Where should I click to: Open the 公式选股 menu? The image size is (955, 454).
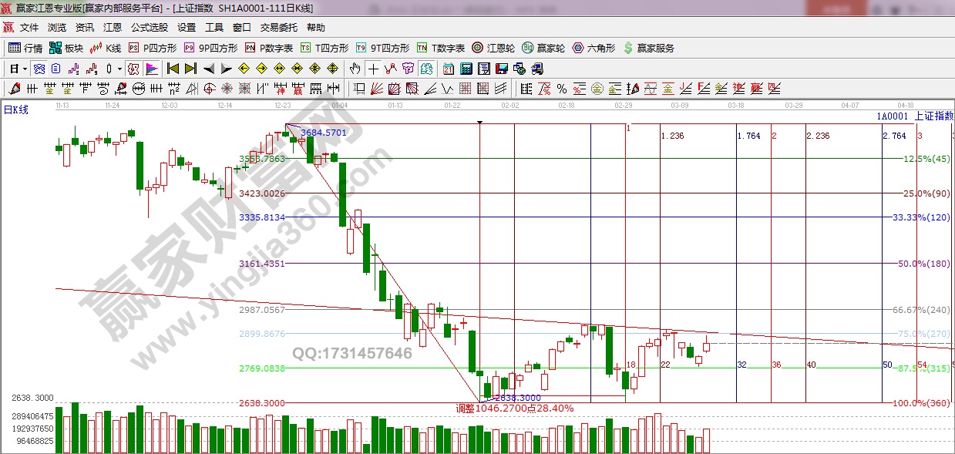(149, 27)
